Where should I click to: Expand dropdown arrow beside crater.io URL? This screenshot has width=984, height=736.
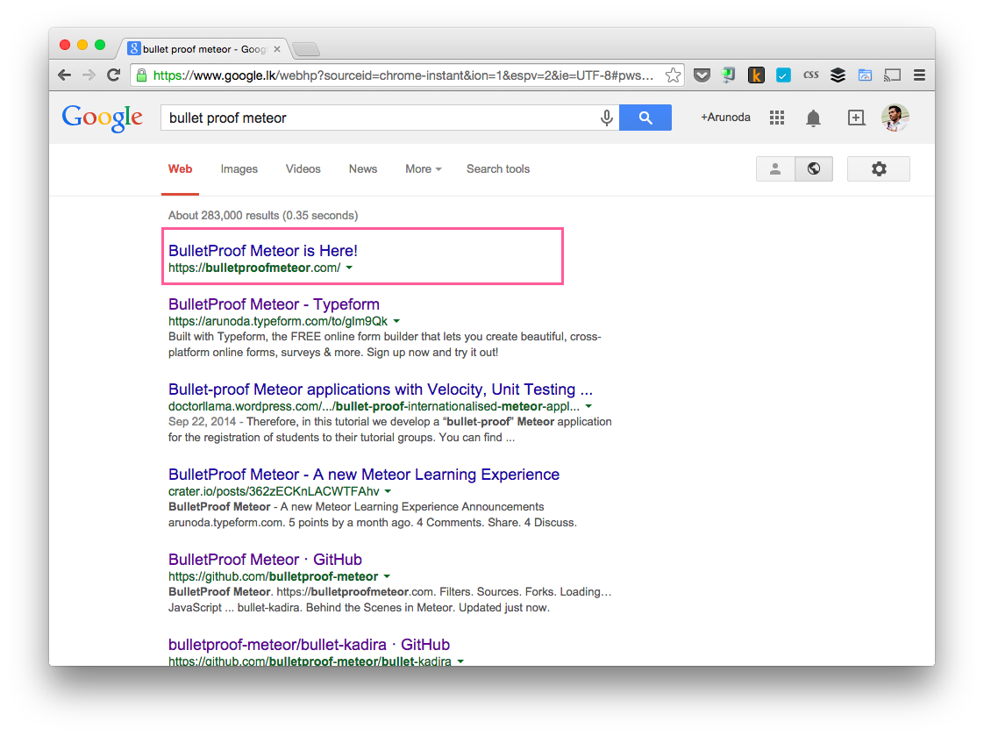(388, 491)
